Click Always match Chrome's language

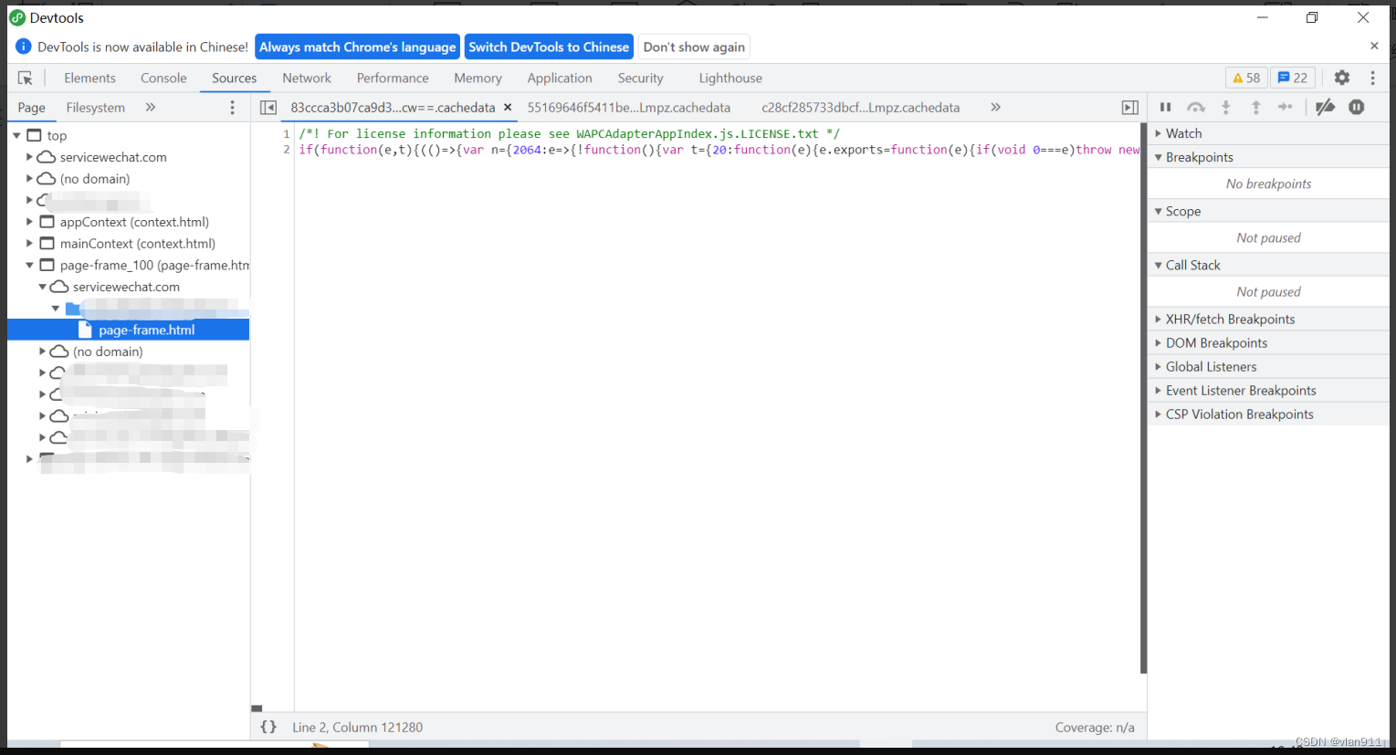point(357,47)
